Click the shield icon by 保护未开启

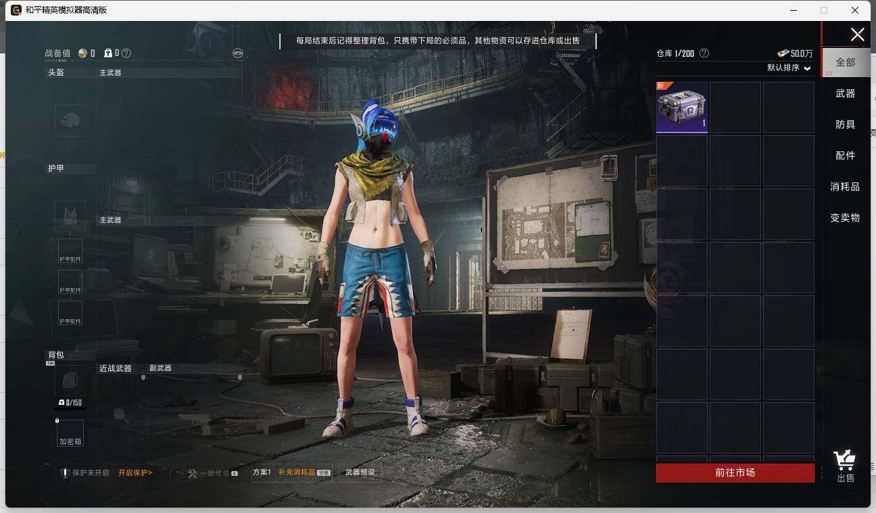click(x=66, y=472)
